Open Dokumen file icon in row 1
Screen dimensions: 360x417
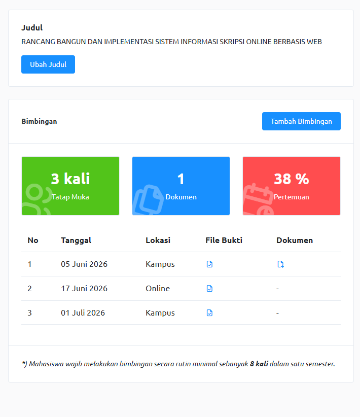280,264
